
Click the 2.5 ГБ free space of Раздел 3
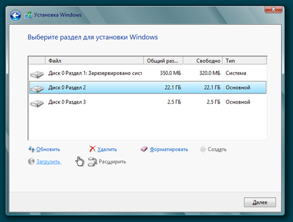(214, 102)
